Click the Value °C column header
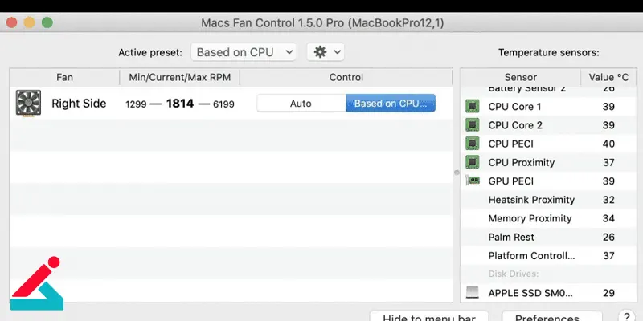 click(608, 77)
